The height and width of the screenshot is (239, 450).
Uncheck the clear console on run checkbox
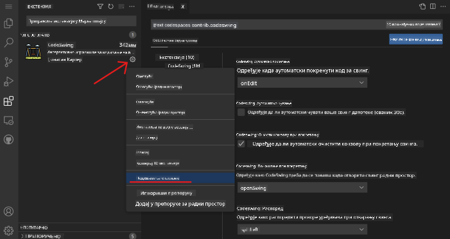pyautogui.click(x=241, y=144)
